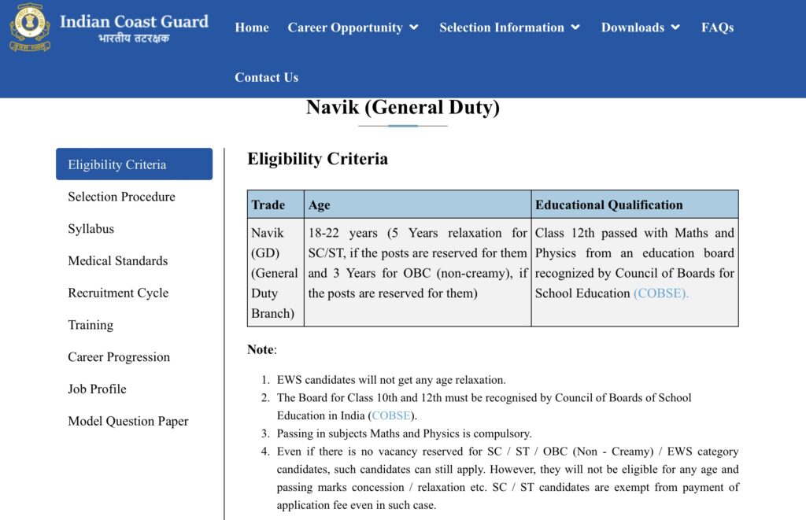Click the Indian Coast Guard emblem logo
The width and height of the screenshot is (806, 520).
click(x=30, y=28)
